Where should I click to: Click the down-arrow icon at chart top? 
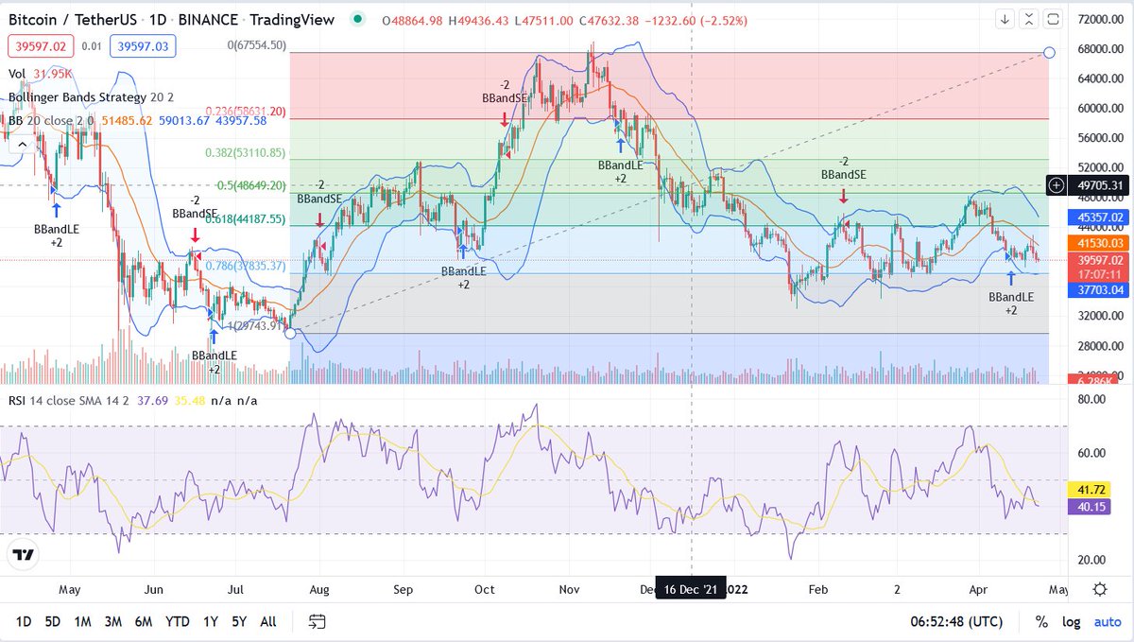pos(1006,18)
